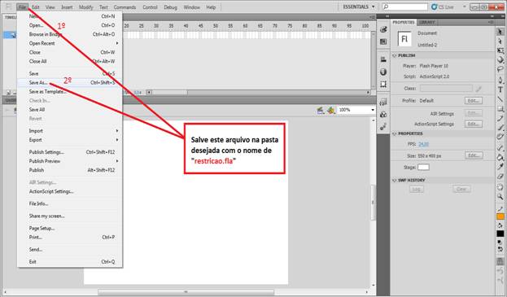Click the FPS 24.00 value
Screen dimensions: 507x297
(423, 144)
